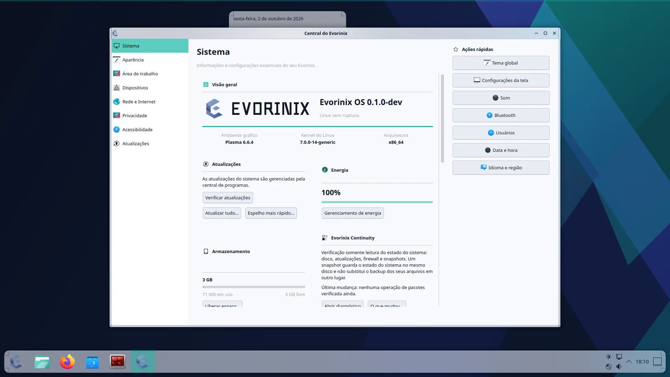Click the wired network tray icon

[619, 357]
